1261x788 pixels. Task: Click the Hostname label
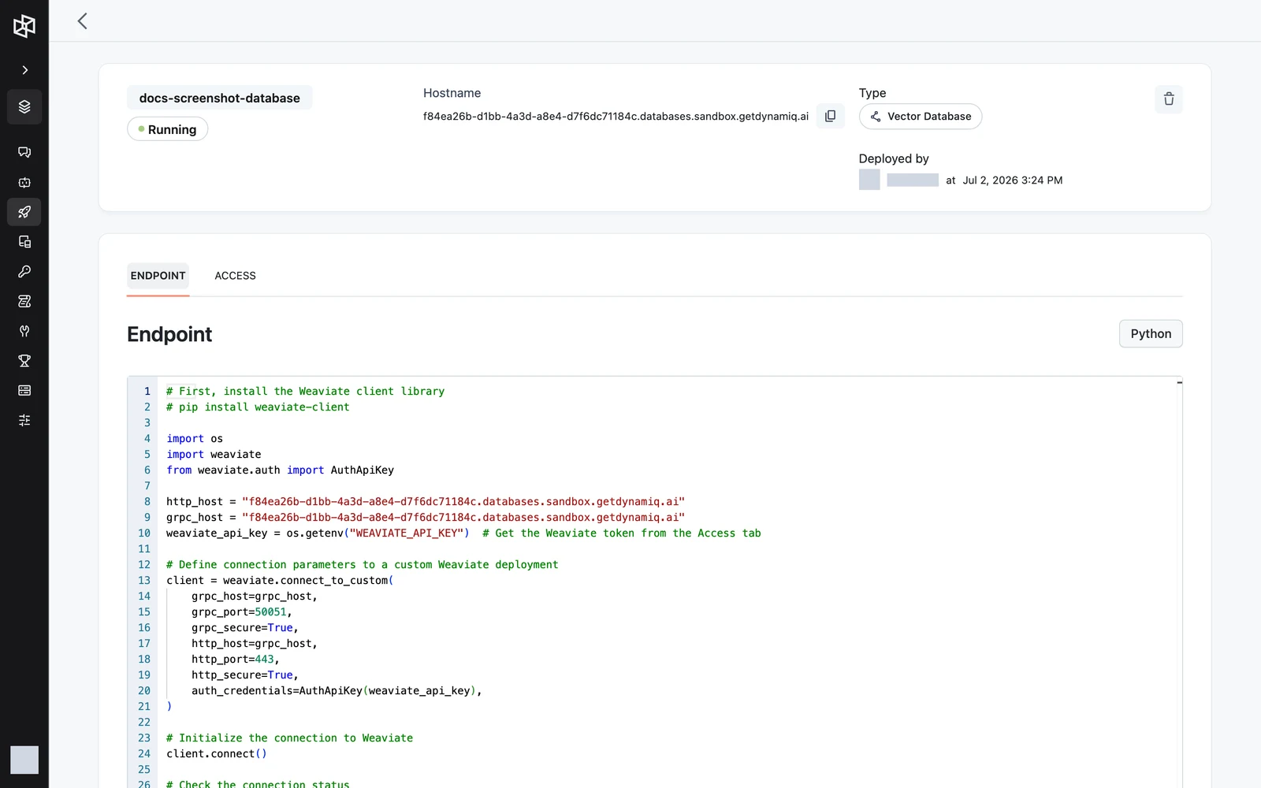coord(452,93)
